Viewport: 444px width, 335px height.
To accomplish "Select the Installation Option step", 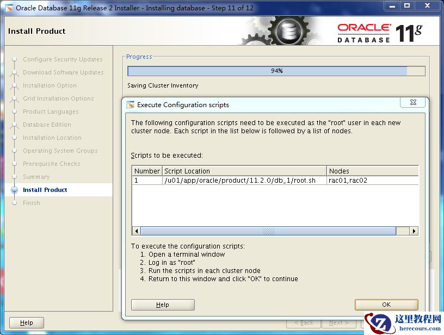I will point(50,85).
